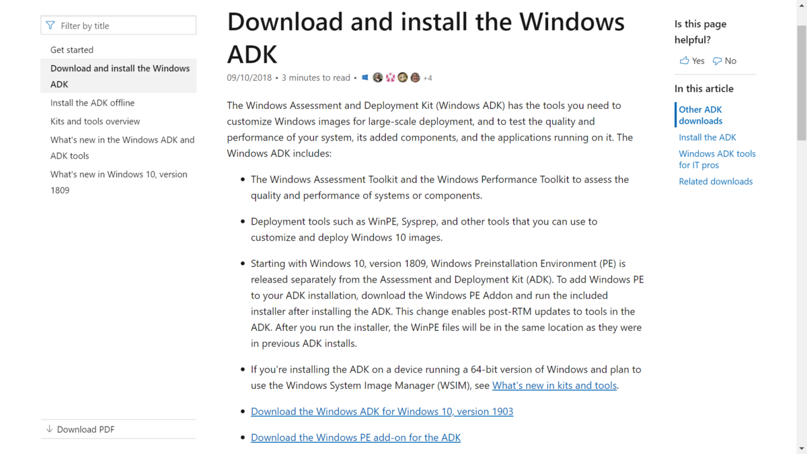Screen dimensions: 807x454
Task: Jump to Other ADK downloads section
Action: click(701, 115)
